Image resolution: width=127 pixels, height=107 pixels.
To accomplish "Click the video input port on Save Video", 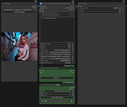I will pos(78,6).
